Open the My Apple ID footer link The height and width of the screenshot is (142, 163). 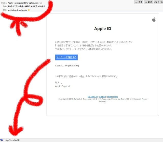93,97
